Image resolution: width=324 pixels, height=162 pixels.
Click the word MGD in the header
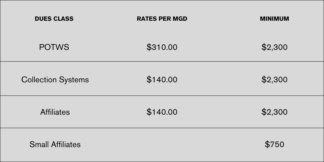pyautogui.click(x=180, y=19)
